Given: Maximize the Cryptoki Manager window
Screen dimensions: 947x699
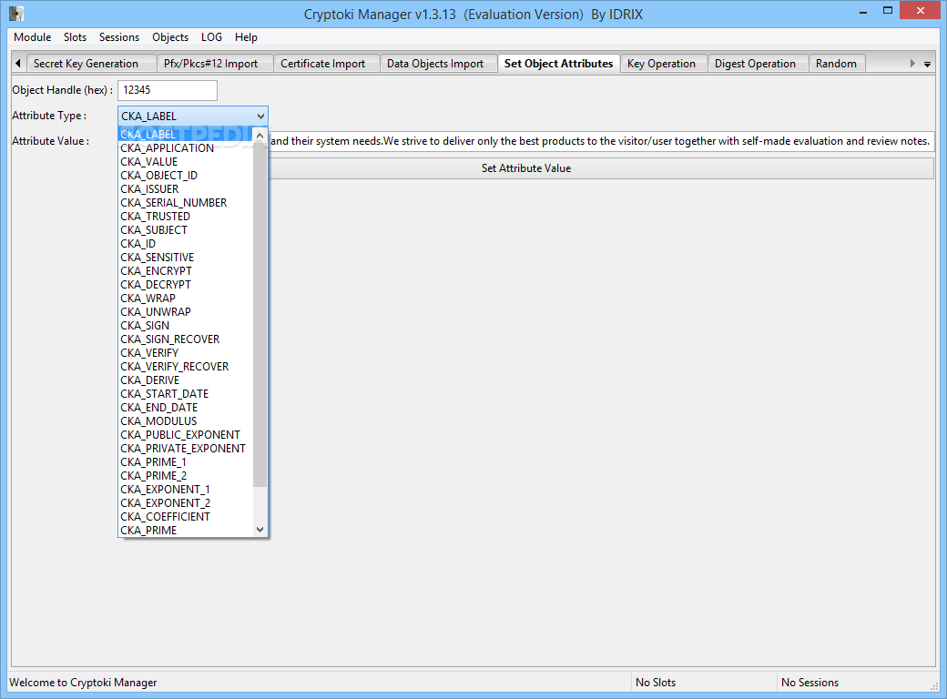Looking at the screenshot, I should (x=887, y=10).
